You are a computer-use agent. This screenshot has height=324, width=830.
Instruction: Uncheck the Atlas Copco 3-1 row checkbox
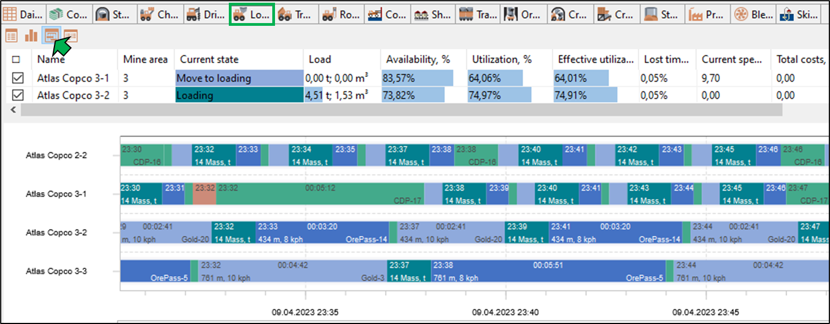click(x=18, y=78)
